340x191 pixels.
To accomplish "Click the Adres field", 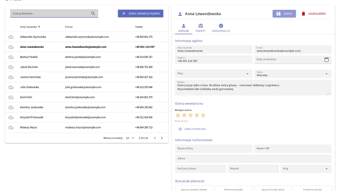I will pyautogui.click(x=253, y=158).
